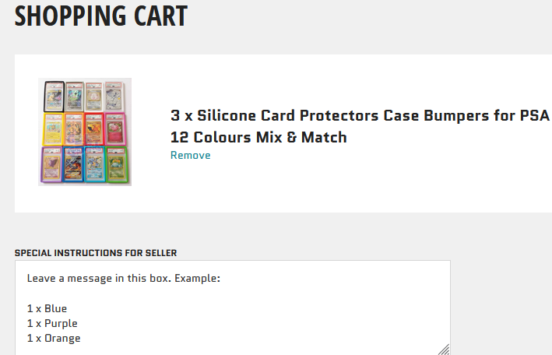Image resolution: width=552 pixels, height=355 pixels.
Task: Open the silicone card protectors product thumbnail
Action: (x=85, y=132)
